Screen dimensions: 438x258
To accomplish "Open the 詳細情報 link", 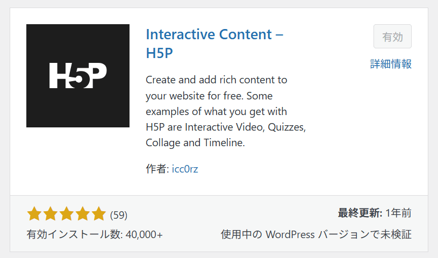I will point(391,64).
